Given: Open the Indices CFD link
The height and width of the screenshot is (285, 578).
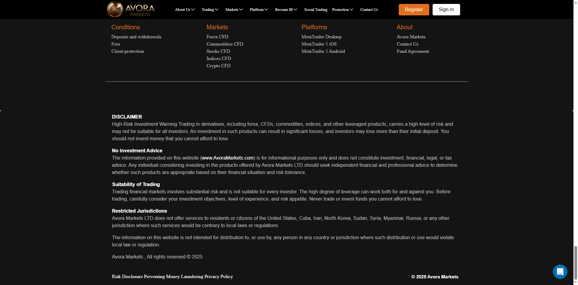Looking at the screenshot, I should click(219, 59).
